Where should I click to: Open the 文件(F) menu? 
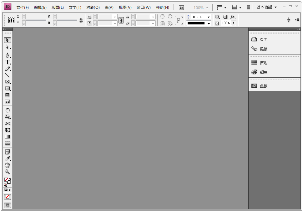(23, 8)
